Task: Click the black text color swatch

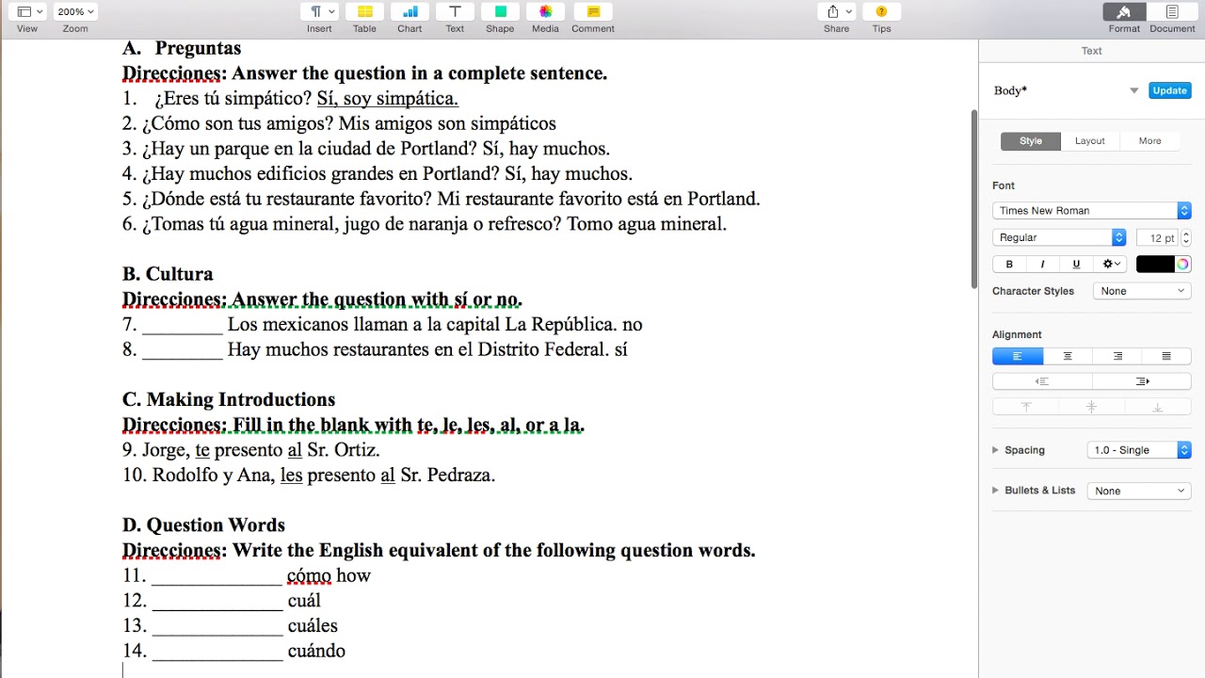Action: click(1155, 265)
